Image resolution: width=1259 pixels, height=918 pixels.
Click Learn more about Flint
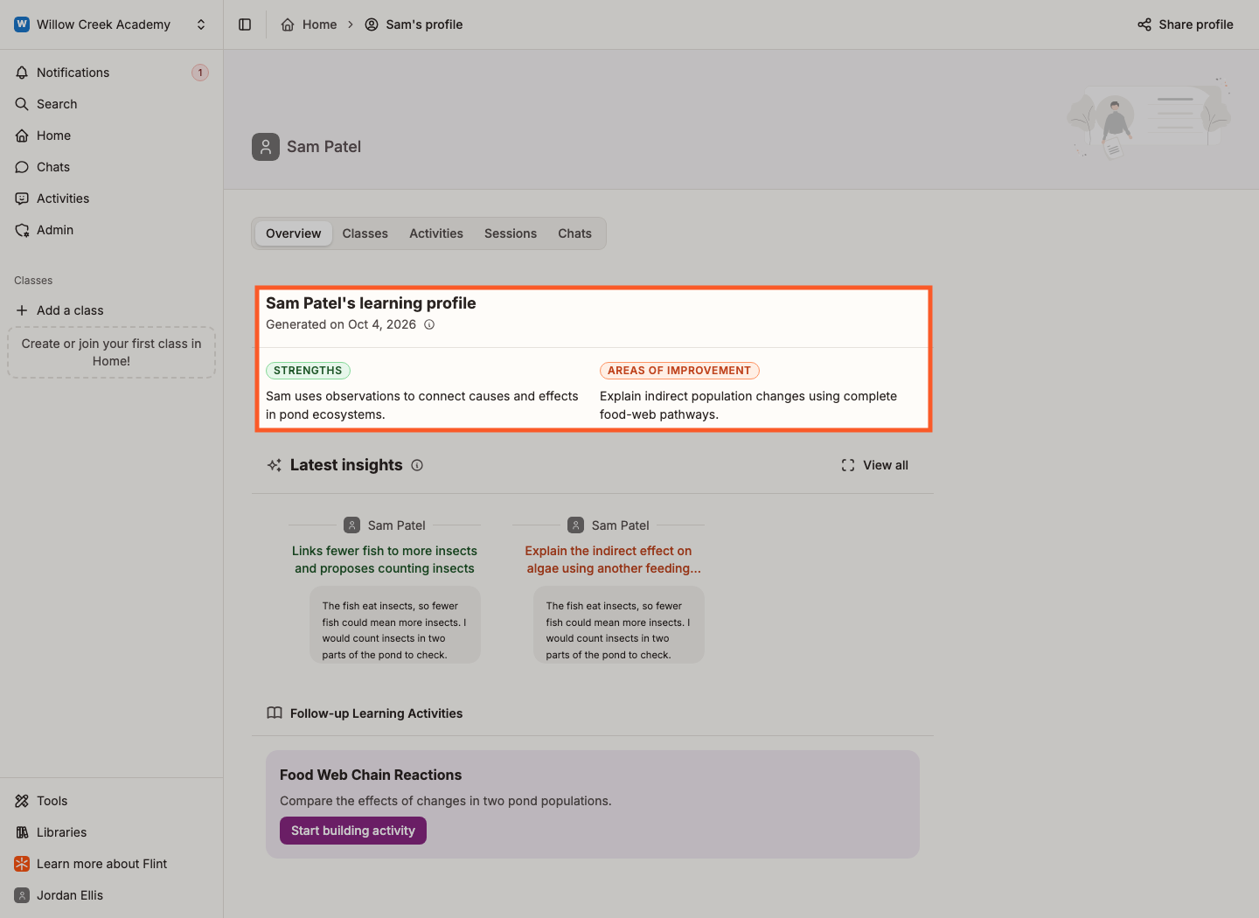click(x=111, y=864)
